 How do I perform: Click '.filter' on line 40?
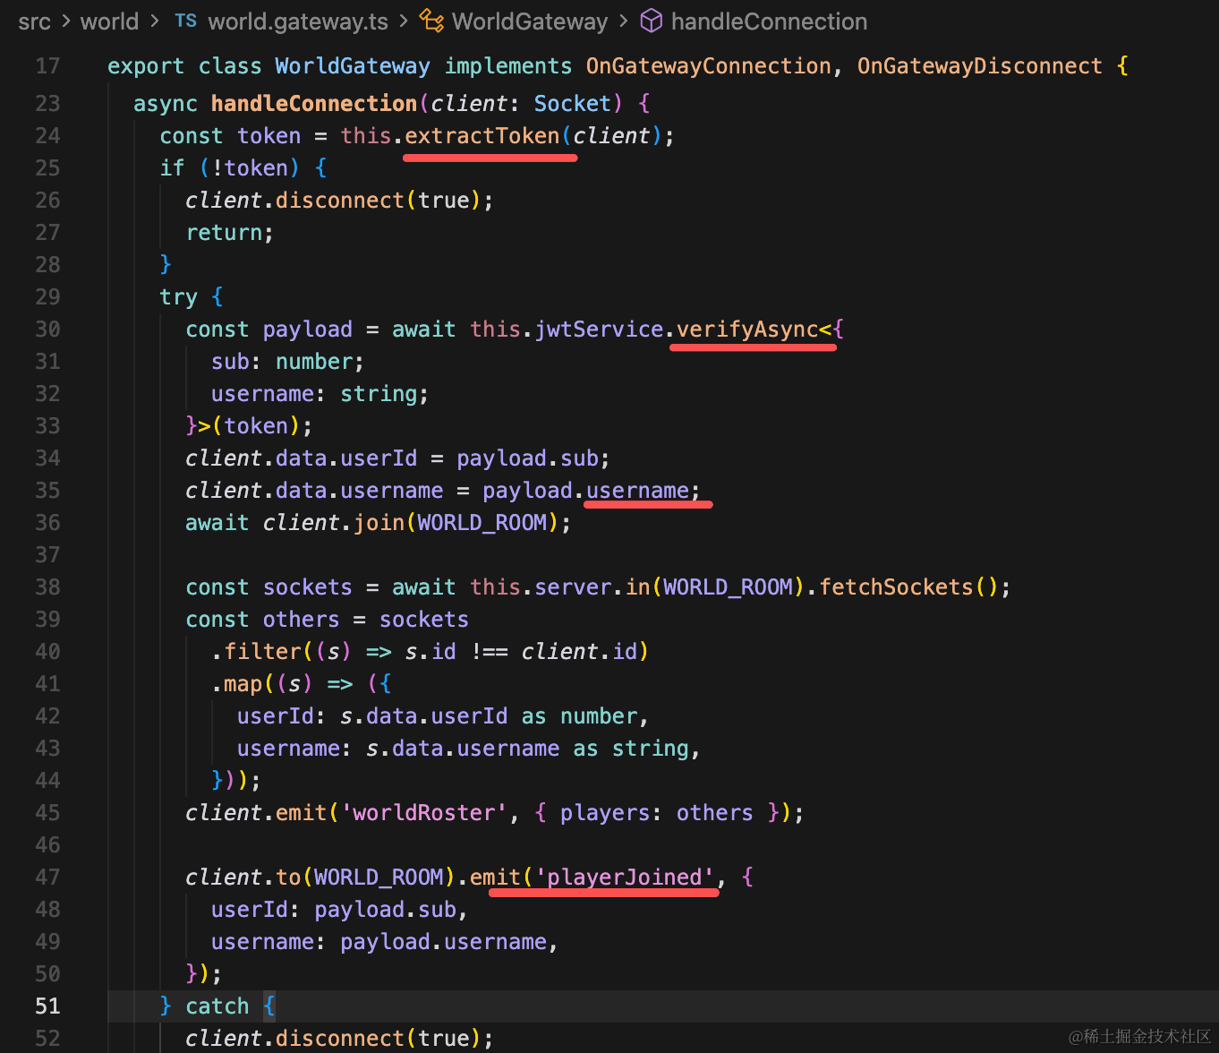point(256,652)
